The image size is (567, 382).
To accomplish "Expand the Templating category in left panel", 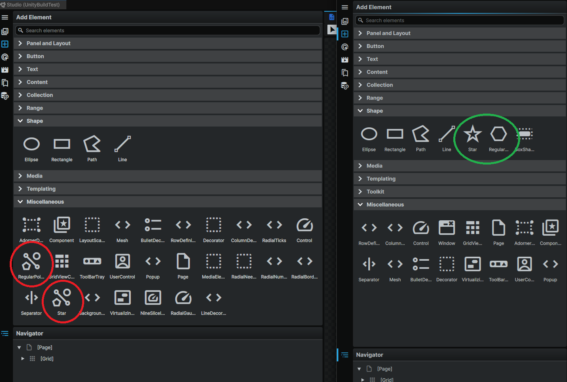I will pos(168,189).
